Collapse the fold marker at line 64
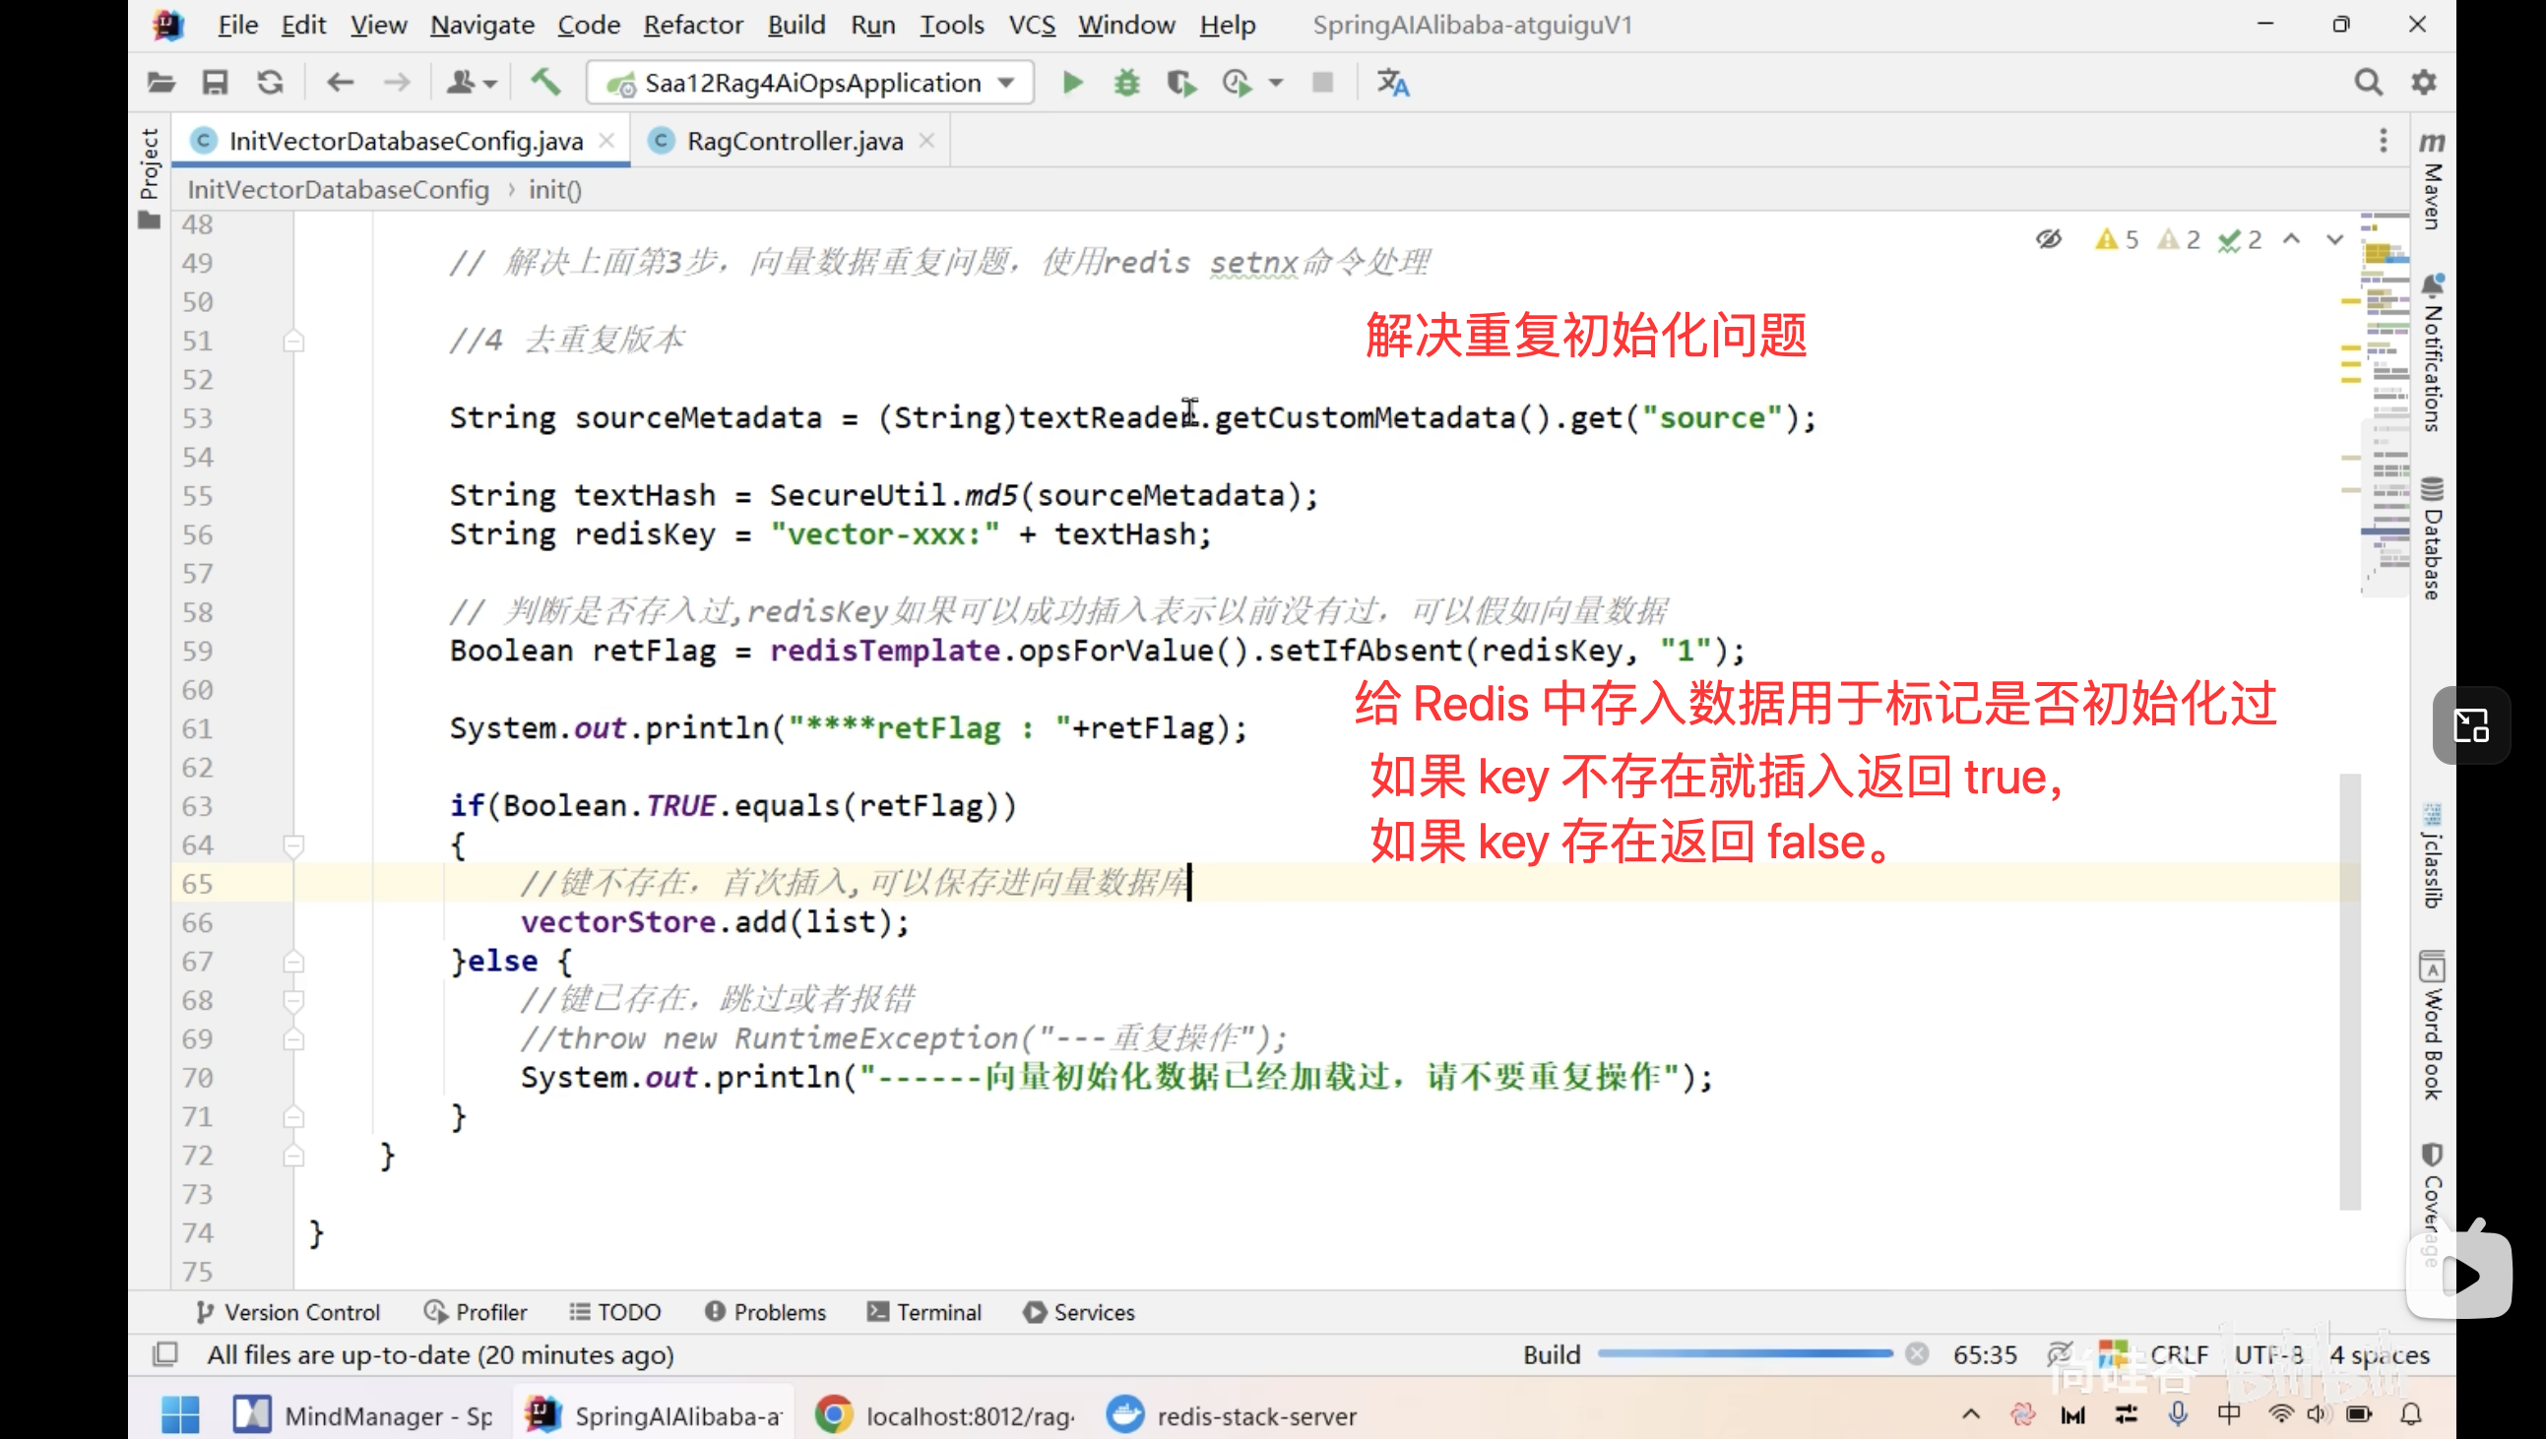This screenshot has width=2546, height=1439. pos(293,845)
